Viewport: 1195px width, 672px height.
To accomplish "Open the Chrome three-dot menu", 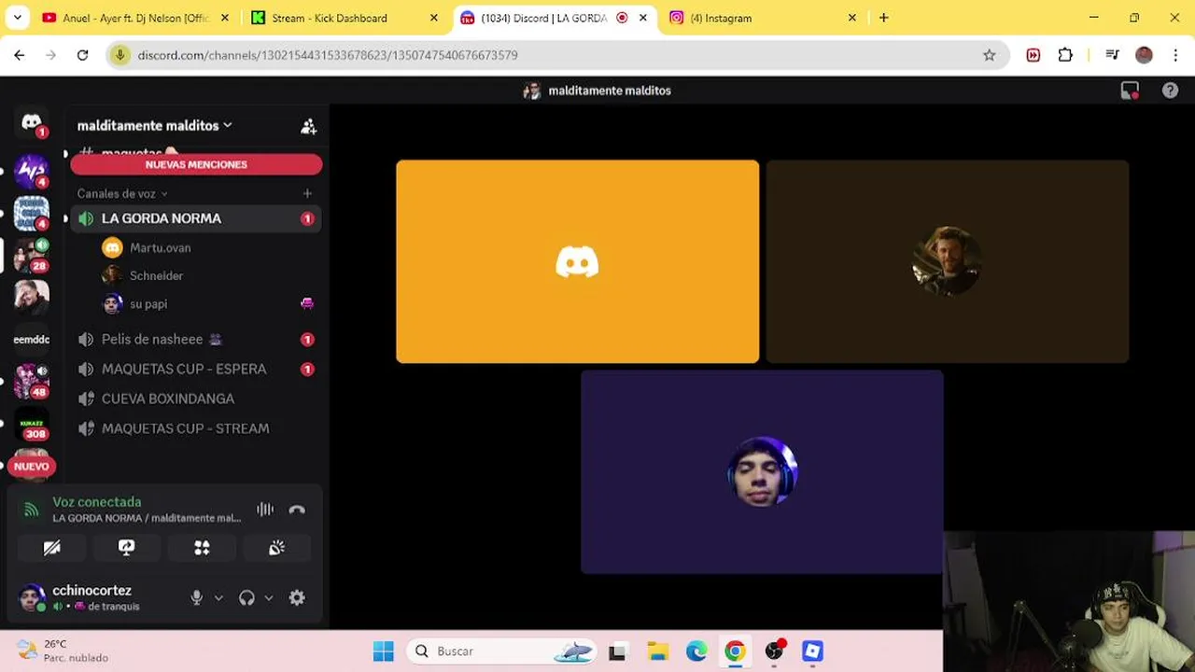I will pos(1175,55).
